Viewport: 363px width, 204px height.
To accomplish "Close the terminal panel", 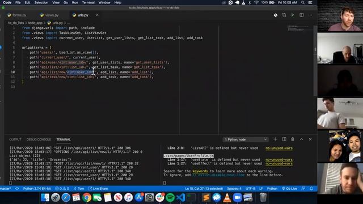I will 310,139.
